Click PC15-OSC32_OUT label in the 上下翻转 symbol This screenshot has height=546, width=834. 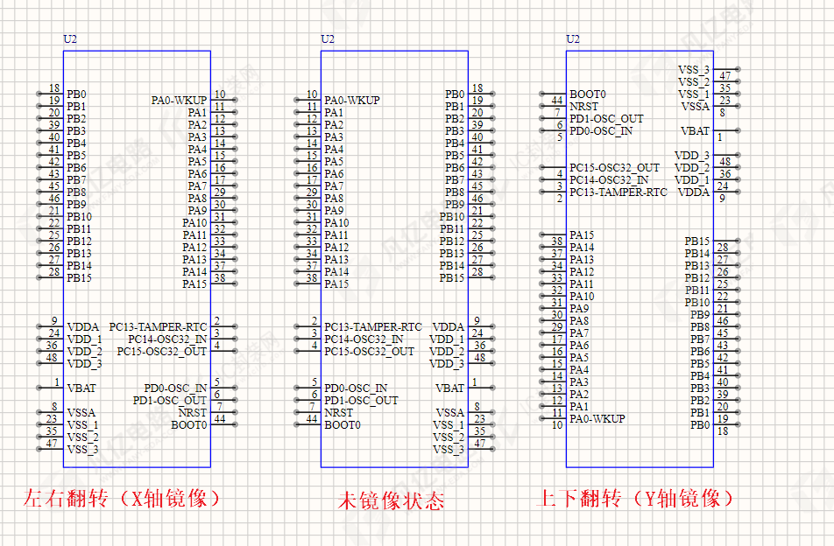pos(614,168)
